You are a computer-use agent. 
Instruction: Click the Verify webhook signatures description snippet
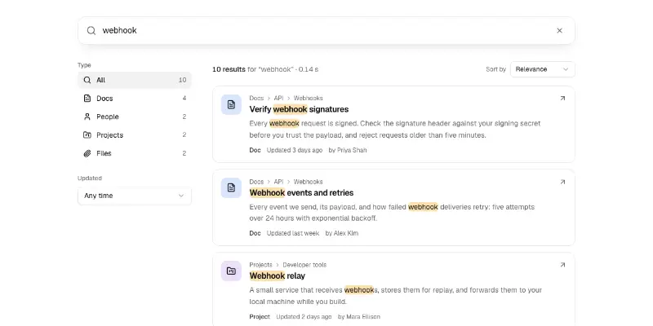(395, 130)
